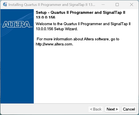This screenshot has width=139, height=115.
Task: Click the blank white area of wizard page
Action: (x=86, y=74)
